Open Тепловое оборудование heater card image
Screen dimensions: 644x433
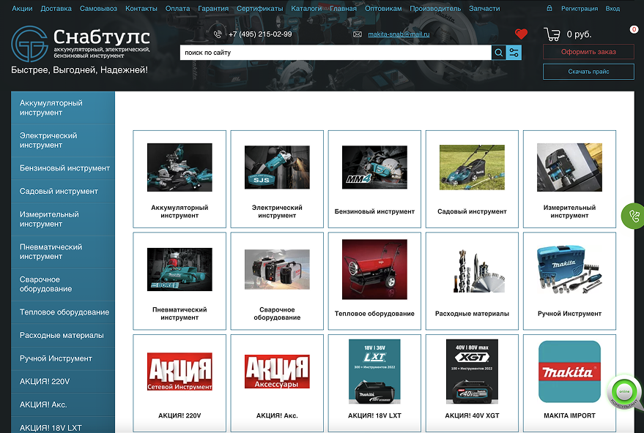(x=374, y=269)
